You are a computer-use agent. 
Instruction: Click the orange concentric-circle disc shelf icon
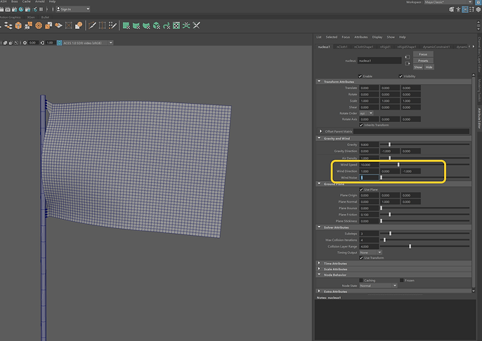coord(39,26)
